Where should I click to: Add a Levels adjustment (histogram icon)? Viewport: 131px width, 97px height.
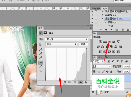click(105, 42)
